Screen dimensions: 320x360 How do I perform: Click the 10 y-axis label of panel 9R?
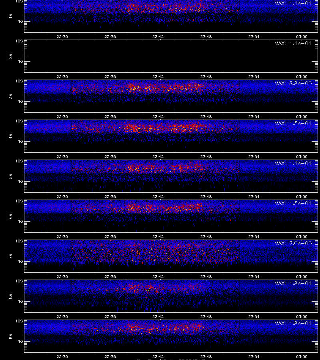point(20,342)
